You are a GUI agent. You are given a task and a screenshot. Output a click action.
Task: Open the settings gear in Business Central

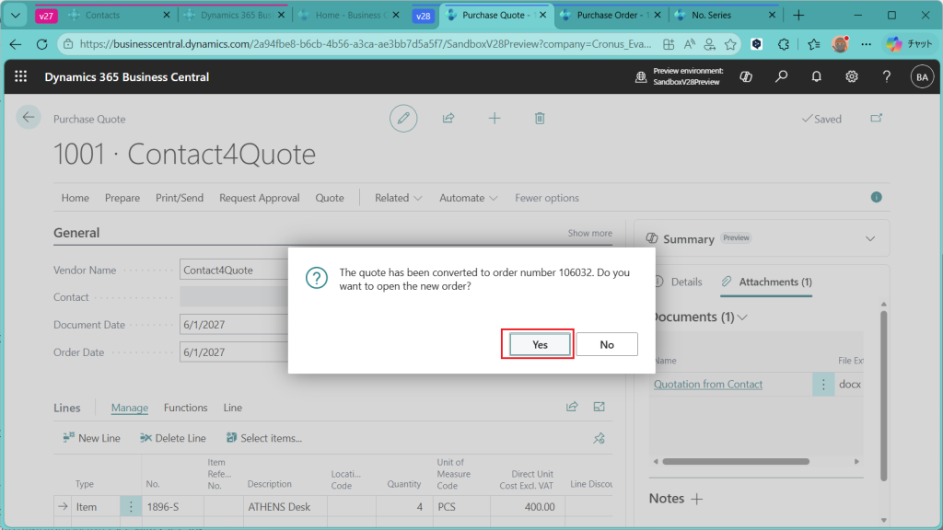[x=852, y=77]
